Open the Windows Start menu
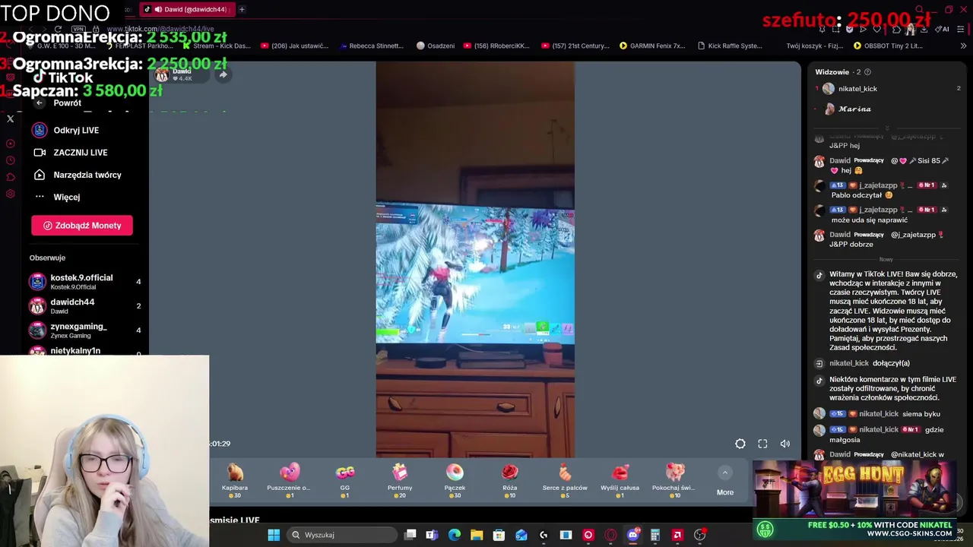The image size is (973, 547). (274, 535)
